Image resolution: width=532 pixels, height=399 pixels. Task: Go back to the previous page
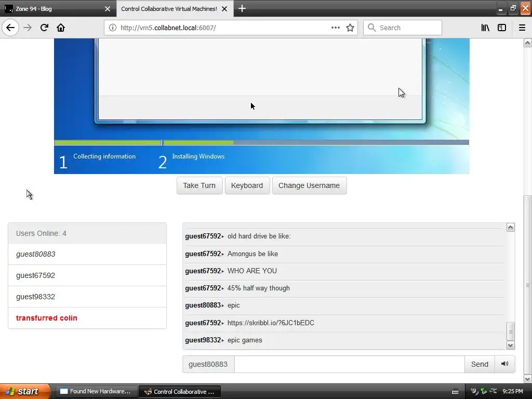[x=10, y=28]
